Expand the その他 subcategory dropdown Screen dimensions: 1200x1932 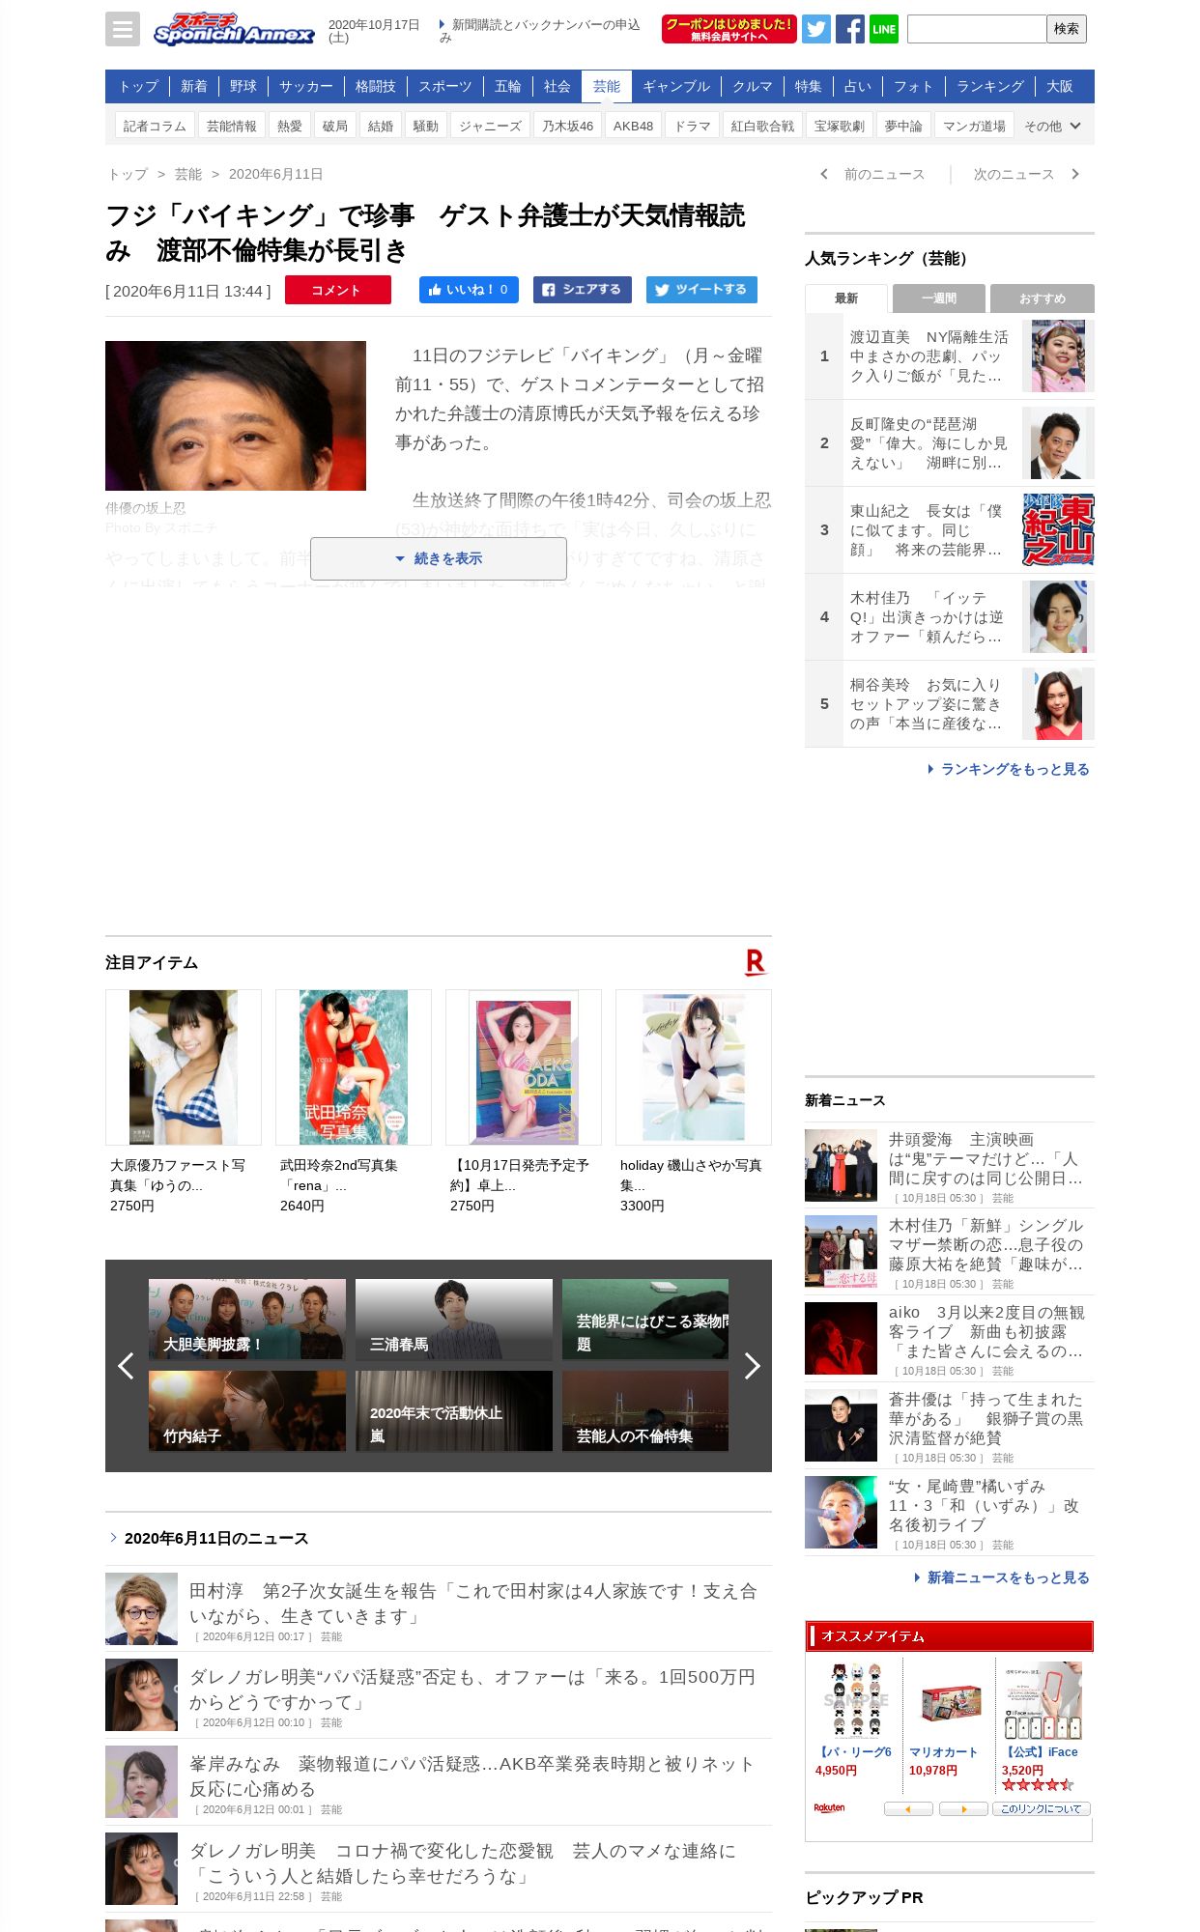[x=1053, y=127]
